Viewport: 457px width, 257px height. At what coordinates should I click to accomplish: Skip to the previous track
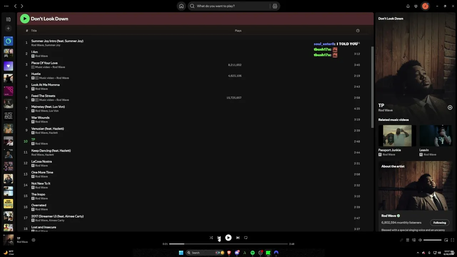(219, 238)
